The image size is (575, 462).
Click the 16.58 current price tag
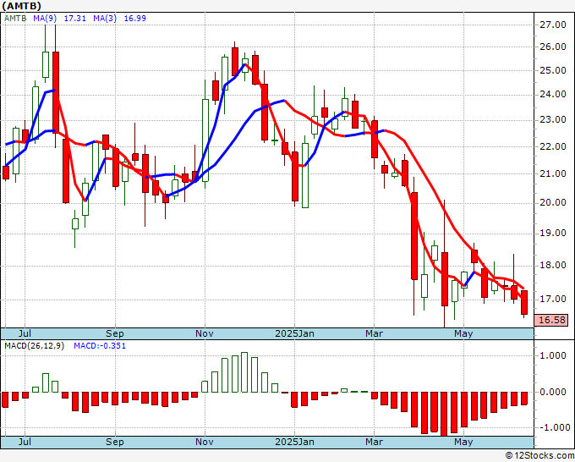pos(552,320)
